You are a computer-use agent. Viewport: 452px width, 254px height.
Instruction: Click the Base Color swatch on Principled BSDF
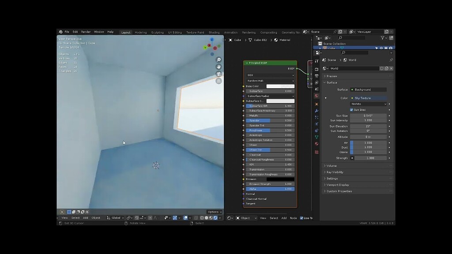[x=280, y=86]
